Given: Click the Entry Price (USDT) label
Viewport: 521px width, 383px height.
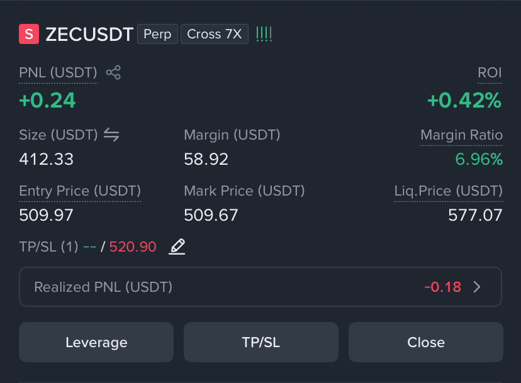Looking at the screenshot, I should point(80,191).
